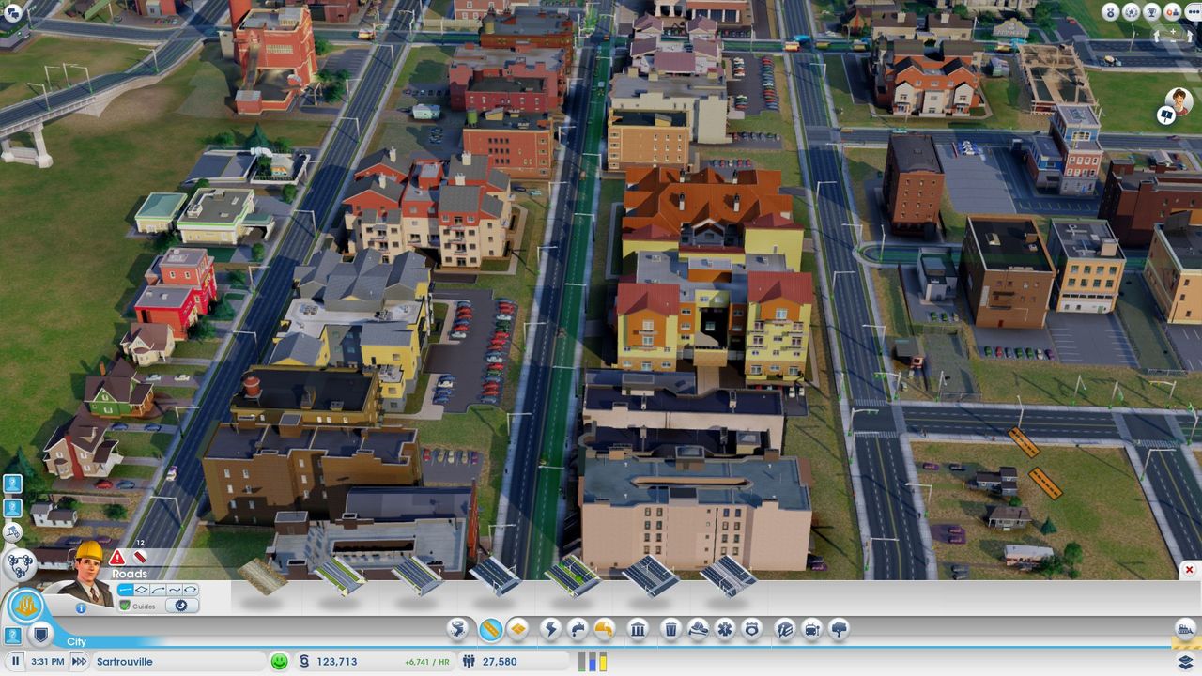Open population details showing 27,580
The width and height of the screenshot is (1202, 676).
[x=500, y=661]
